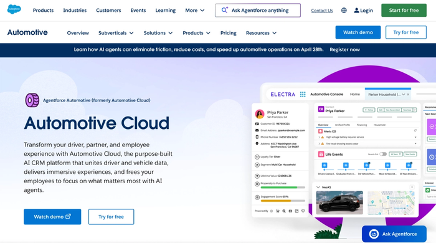Close the Parker Household tab
Image resolution: width=436 pixels, height=243 pixels.
(408, 95)
